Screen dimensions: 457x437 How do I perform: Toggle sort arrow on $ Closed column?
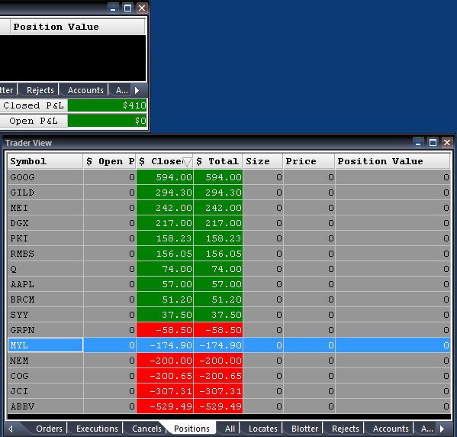pos(187,161)
